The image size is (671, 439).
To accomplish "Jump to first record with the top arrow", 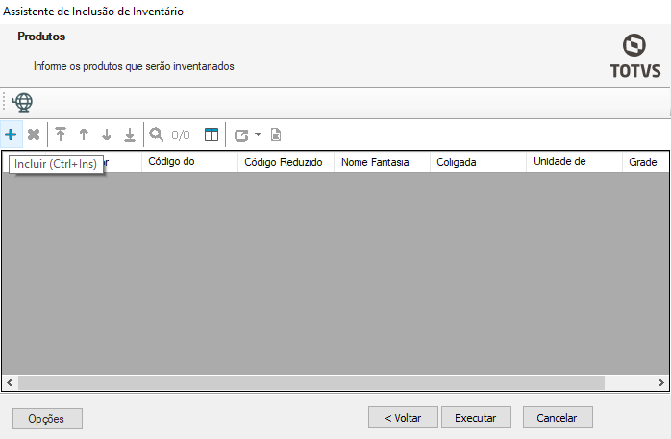I will [x=61, y=134].
